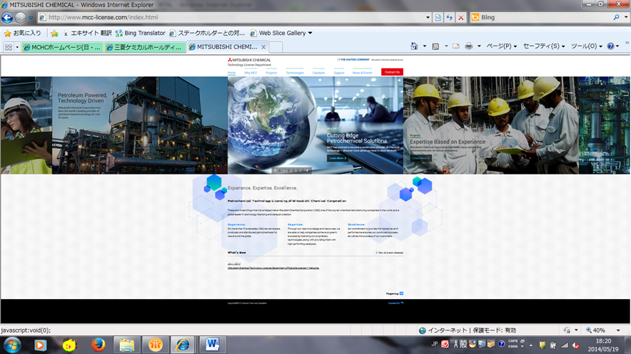
Task: Switch to the 三菱ケミカルホールディ tab
Action: coord(145,47)
